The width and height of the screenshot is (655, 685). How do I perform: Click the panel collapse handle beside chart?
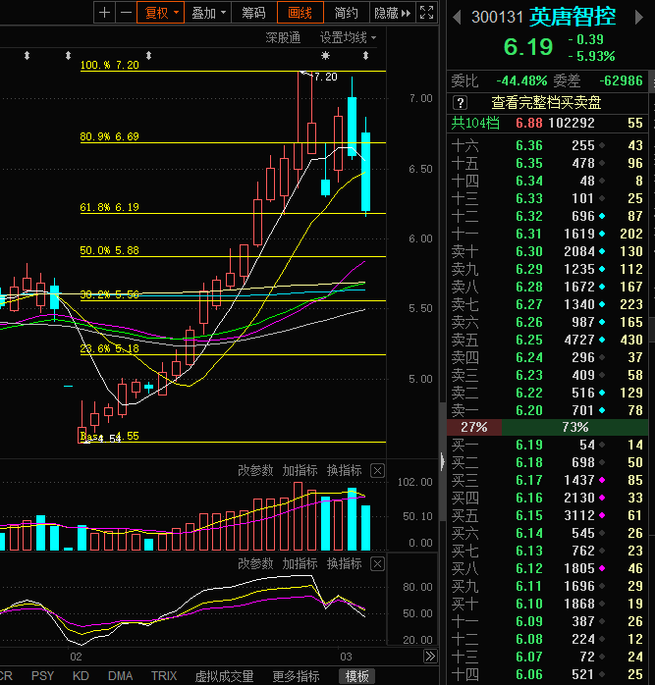click(443, 461)
